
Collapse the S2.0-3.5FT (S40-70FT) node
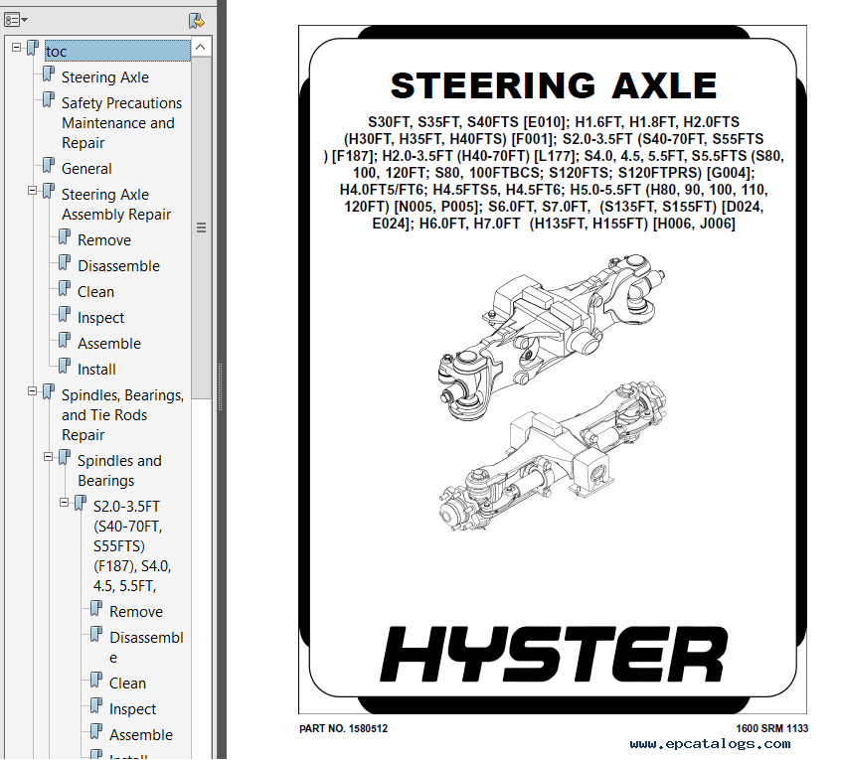point(65,503)
